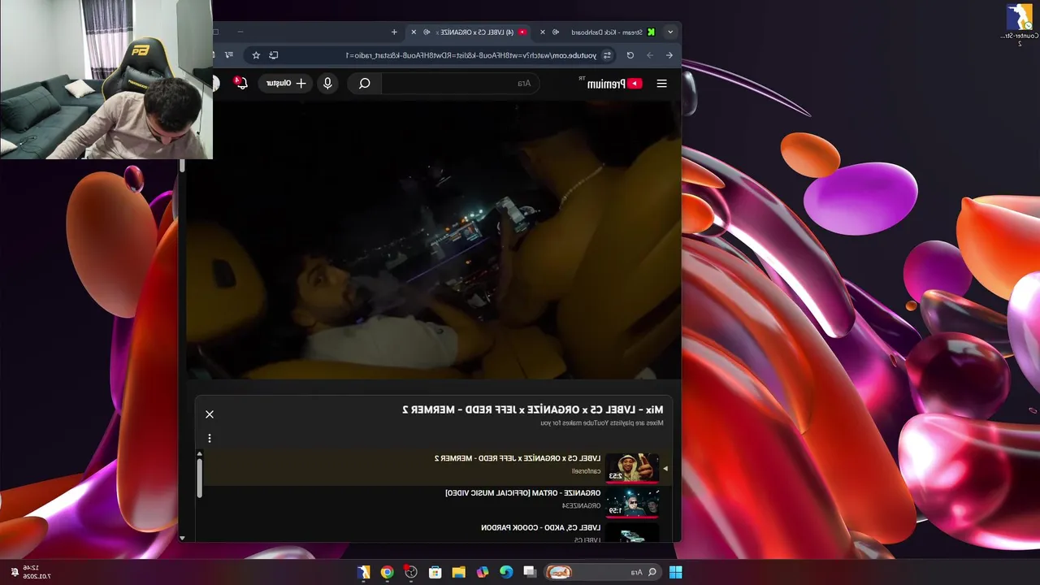The height and width of the screenshot is (585, 1040).
Task: Open the Chrome media control icon
Action: point(229,55)
